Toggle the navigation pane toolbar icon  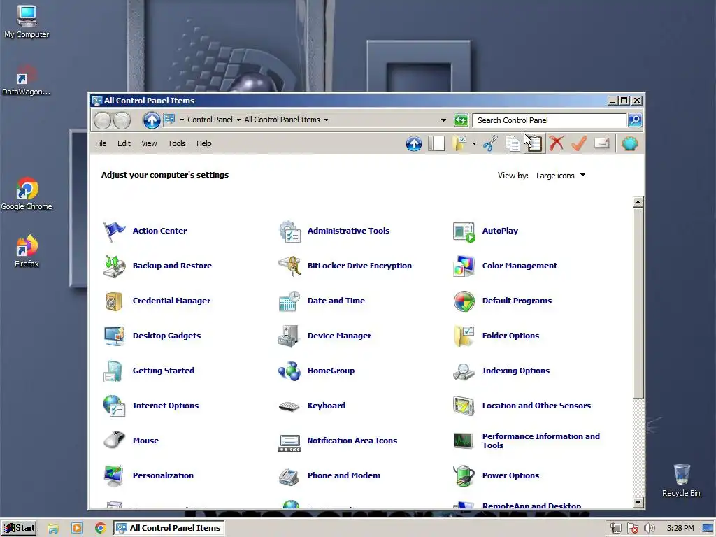(436, 143)
